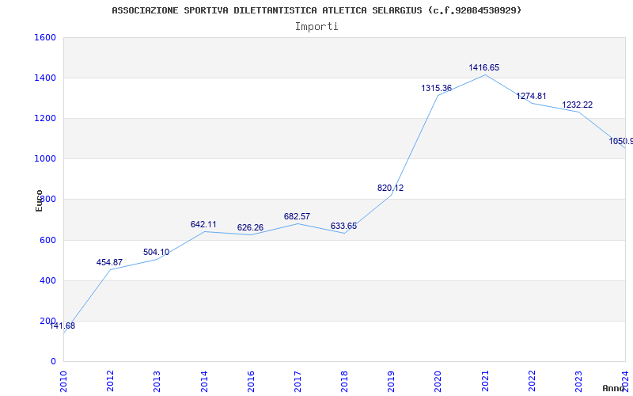
Task: Click the y-axis tick label 600
Action: [x=47, y=240]
